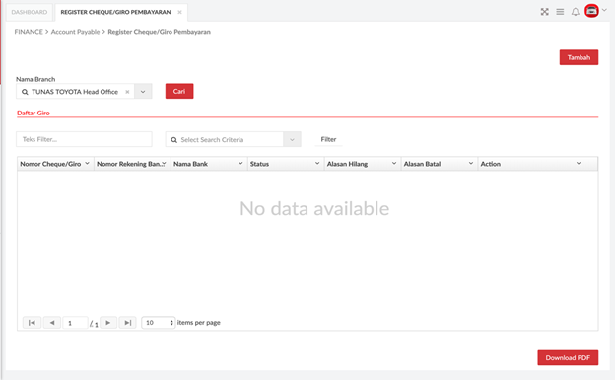Go to FINANCE breadcrumb
Viewport: 615px width, 380px height.
(29, 32)
